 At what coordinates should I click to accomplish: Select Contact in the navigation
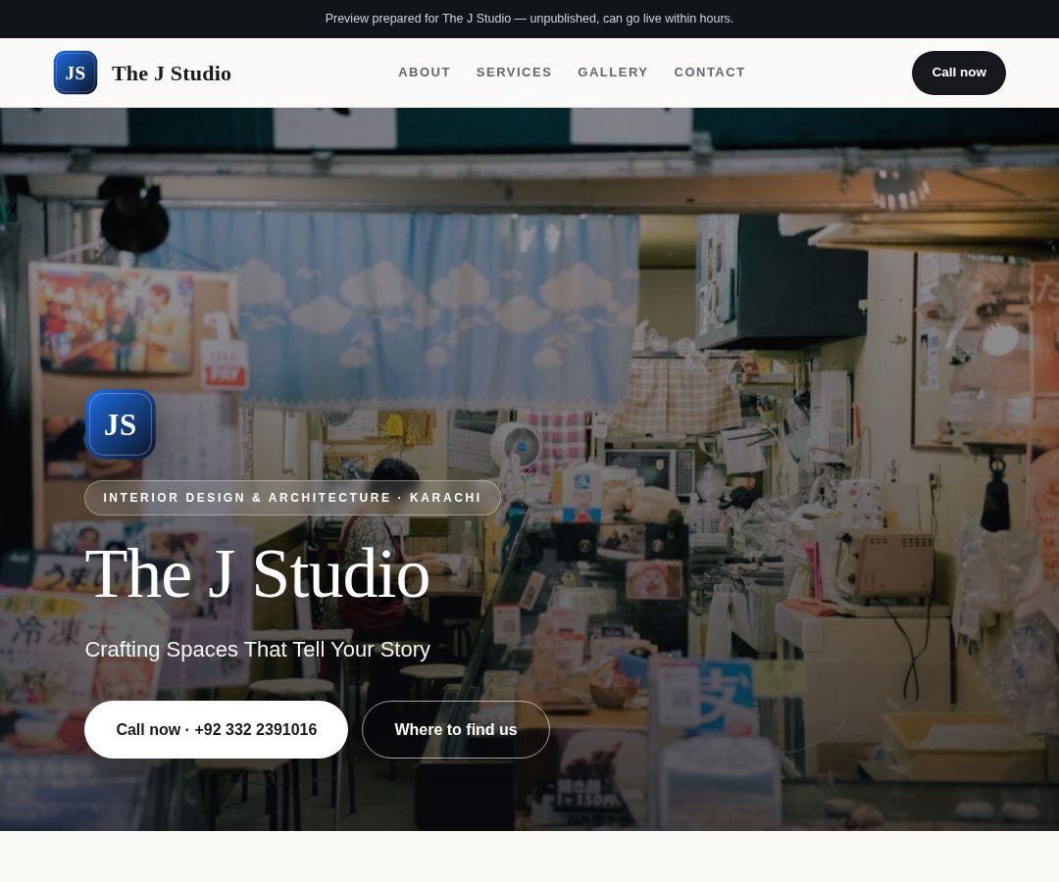click(x=709, y=73)
